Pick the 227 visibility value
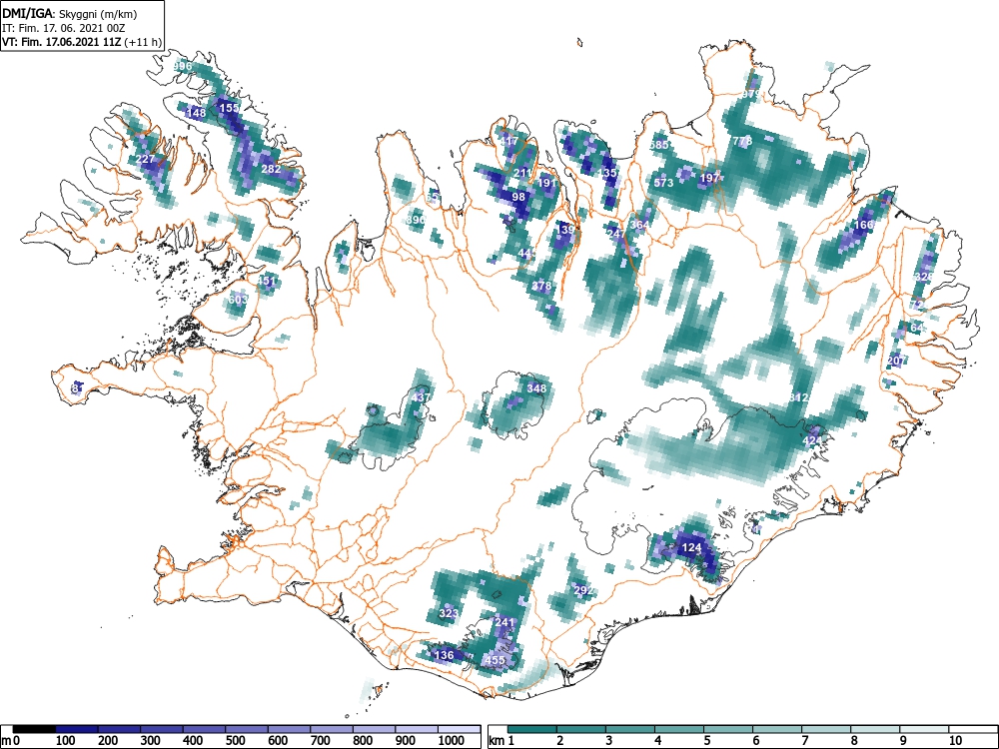The height and width of the screenshot is (749, 999). coord(145,159)
